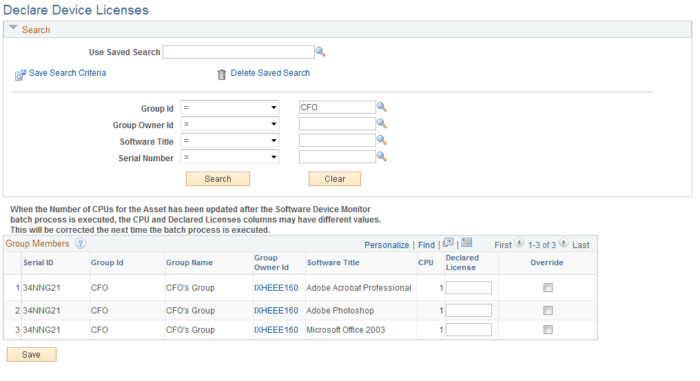Click the Serial Number value field
The image size is (700, 381).
pos(338,157)
